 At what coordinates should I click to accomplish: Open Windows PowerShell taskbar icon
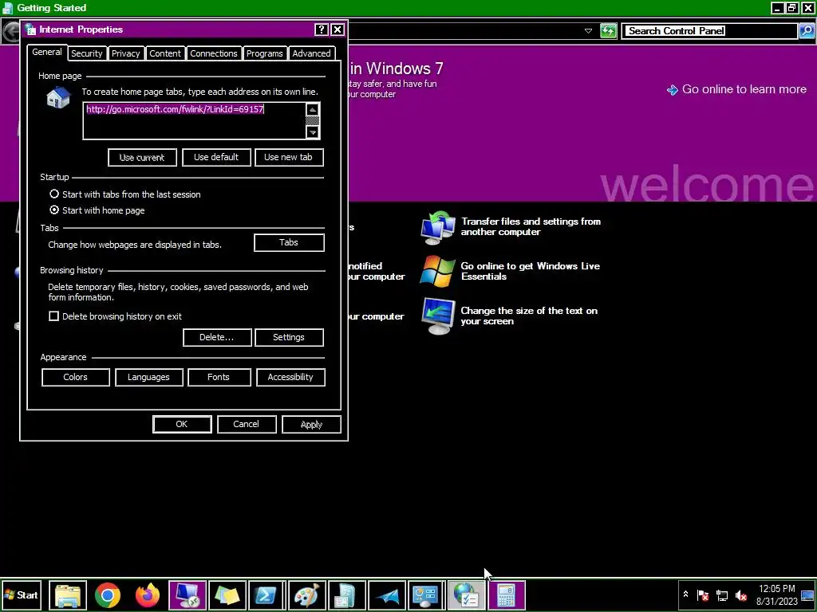tap(266, 594)
